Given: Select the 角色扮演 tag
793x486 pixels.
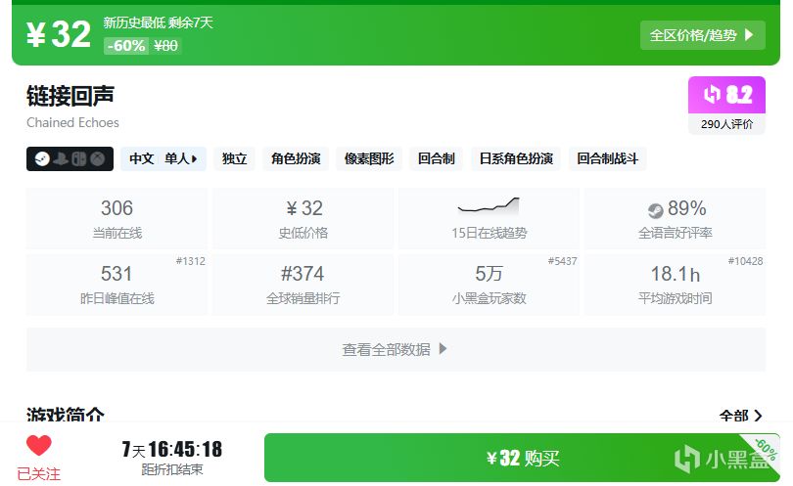Looking at the screenshot, I should coord(296,159).
